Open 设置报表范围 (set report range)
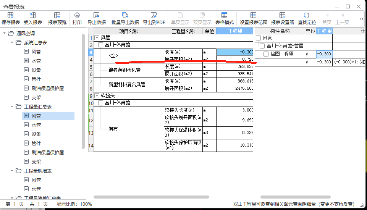Image resolution: width=367 pixels, height=210 pixels. [253, 18]
